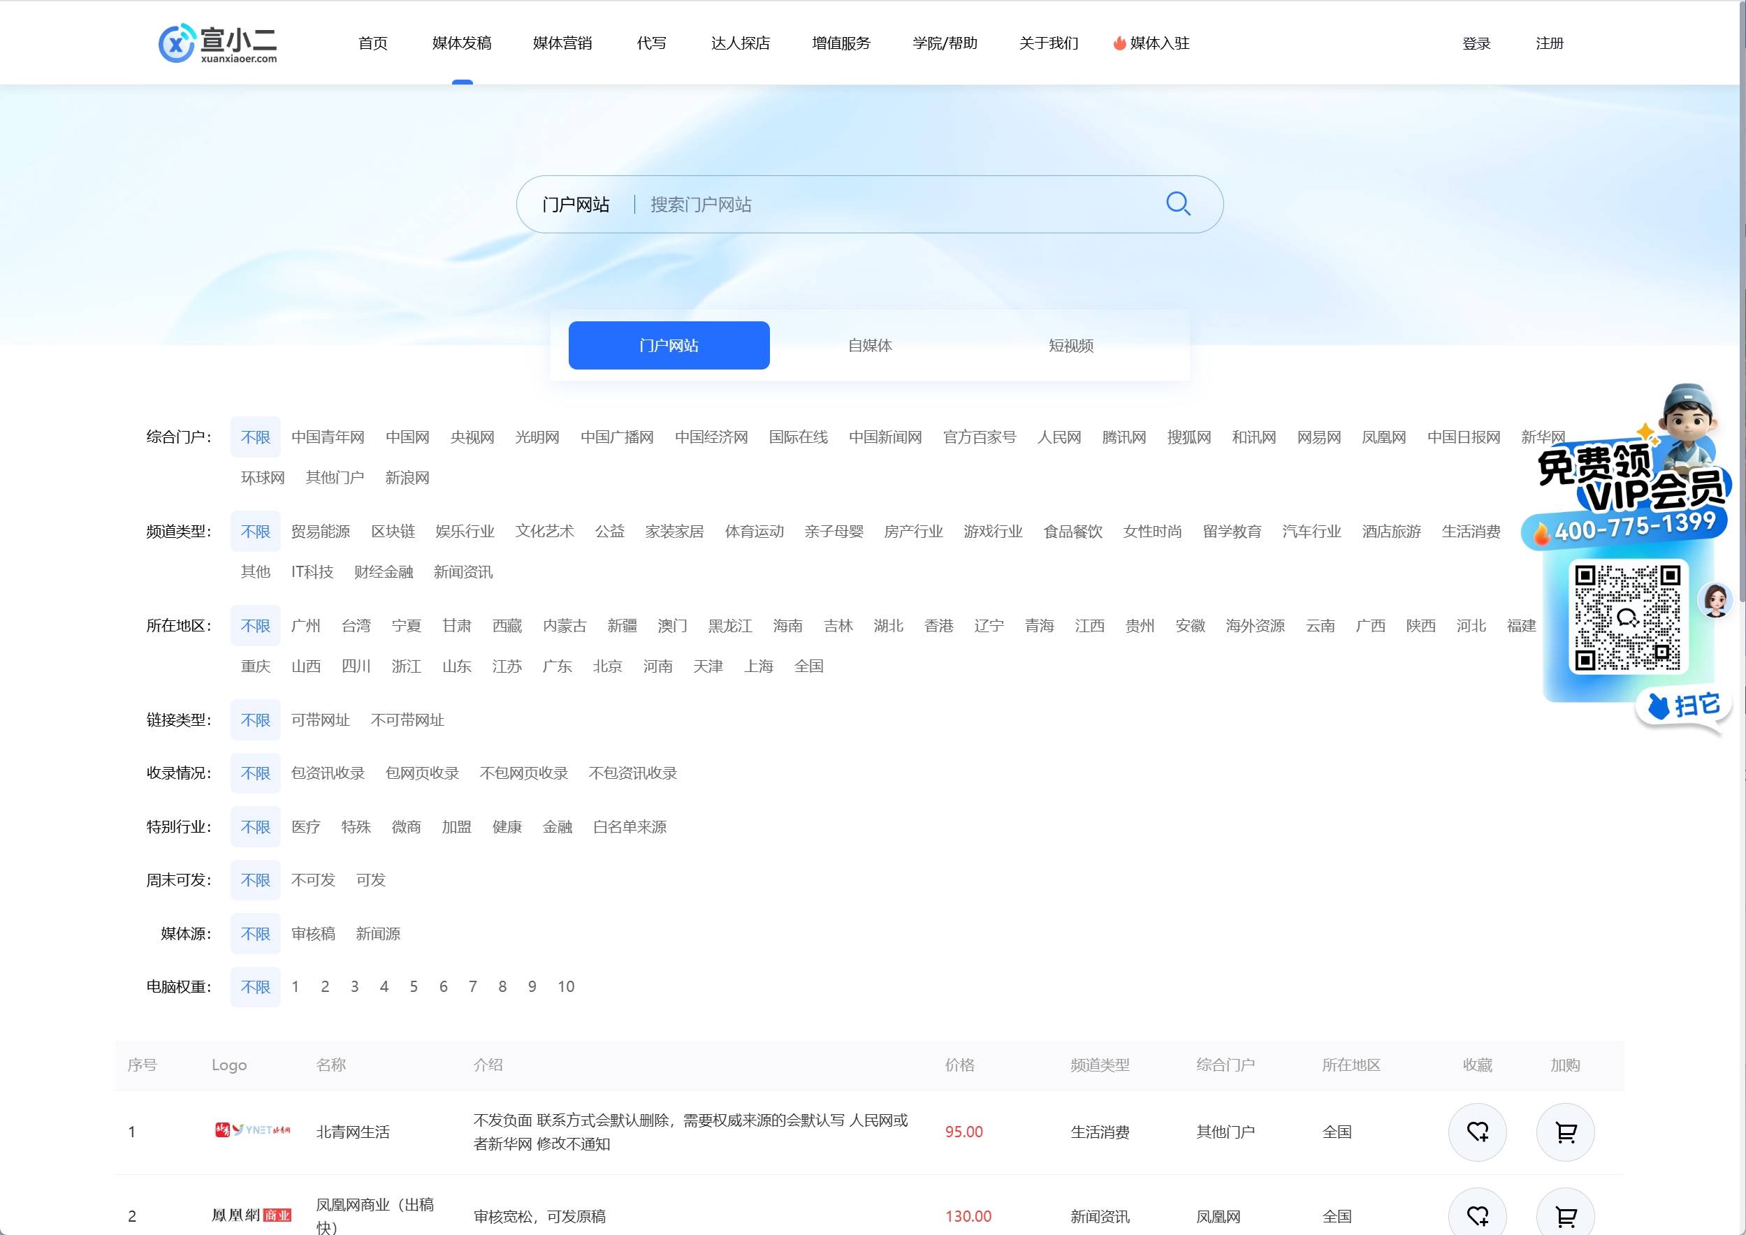Favorite 凤凰网商业 with heart icon
Image resolution: width=1746 pixels, height=1235 pixels.
(1477, 1215)
